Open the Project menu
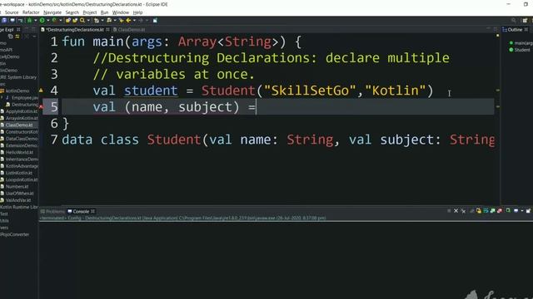Screen dimensions: 533x299 click(x=90, y=12)
